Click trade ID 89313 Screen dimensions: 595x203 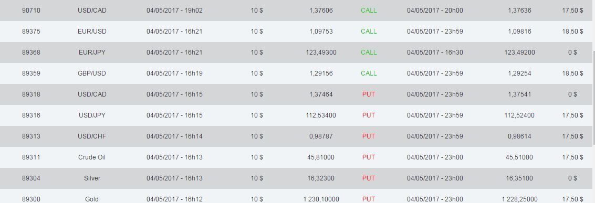pos(31,136)
